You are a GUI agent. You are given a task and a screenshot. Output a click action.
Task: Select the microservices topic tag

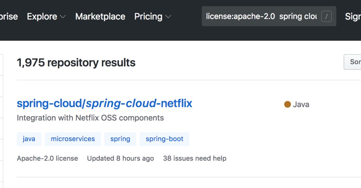click(x=73, y=139)
